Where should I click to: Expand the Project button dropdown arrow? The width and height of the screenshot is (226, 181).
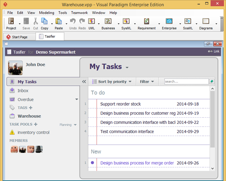tap(20, 24)
